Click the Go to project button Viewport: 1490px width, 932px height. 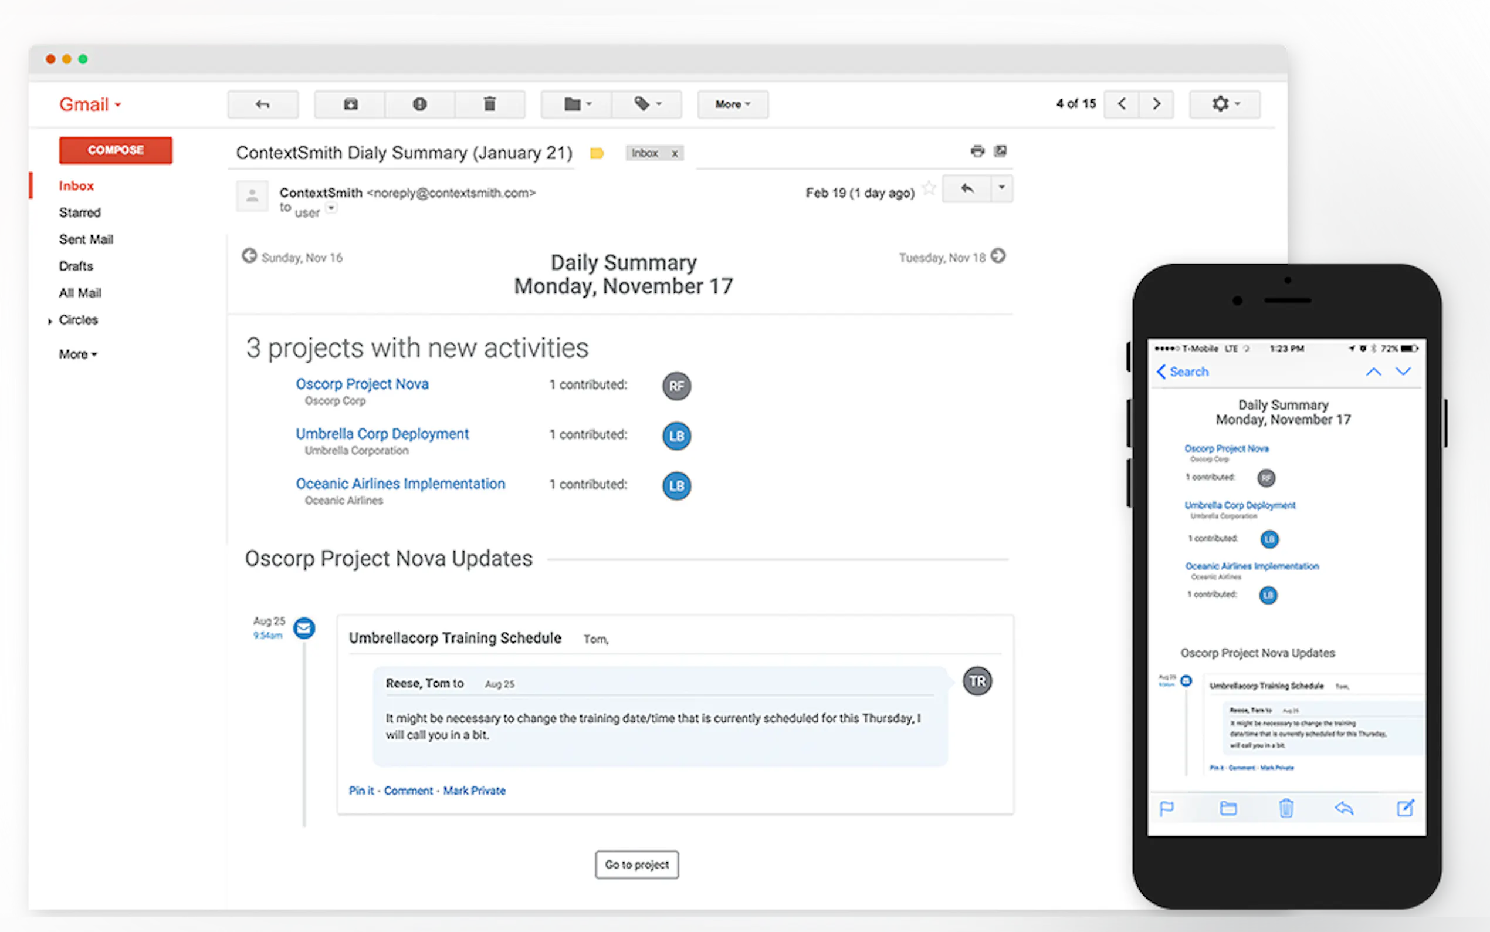pos(636,864)
